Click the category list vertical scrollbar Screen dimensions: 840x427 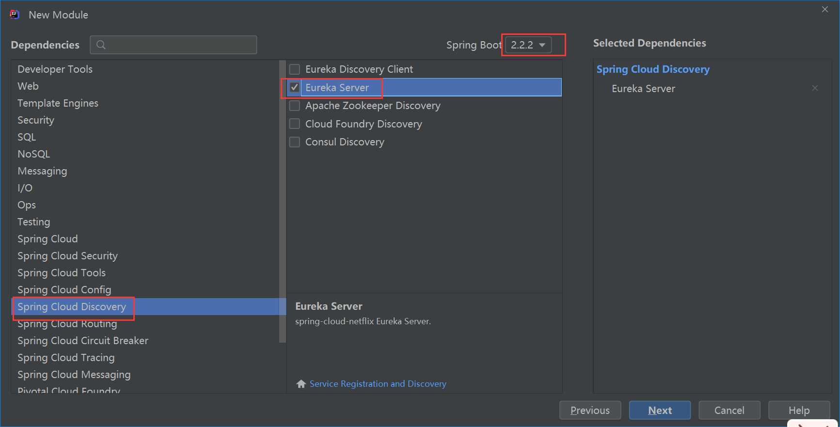[283, 201]
